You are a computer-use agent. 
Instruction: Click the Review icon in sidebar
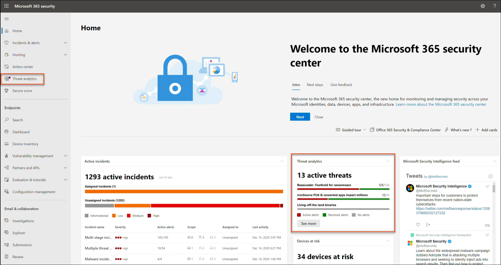point(7,257)
